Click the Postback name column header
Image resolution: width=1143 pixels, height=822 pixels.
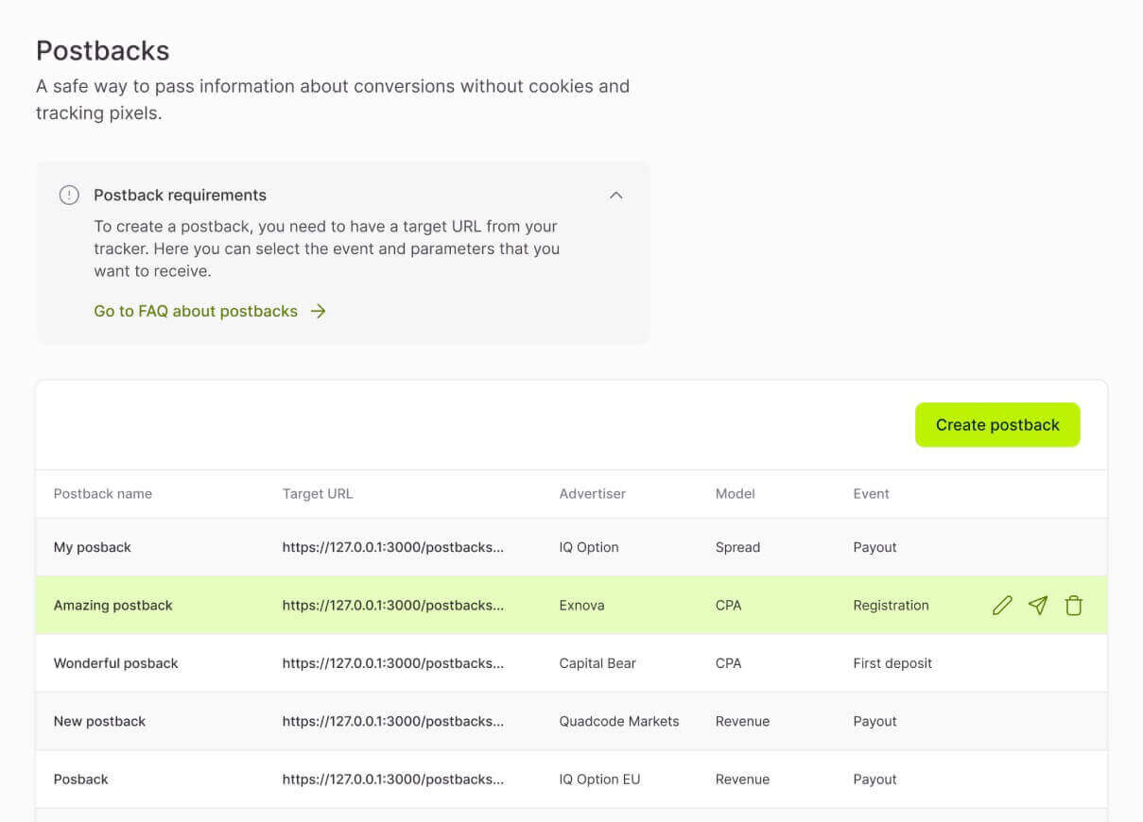tap(103, 493)
